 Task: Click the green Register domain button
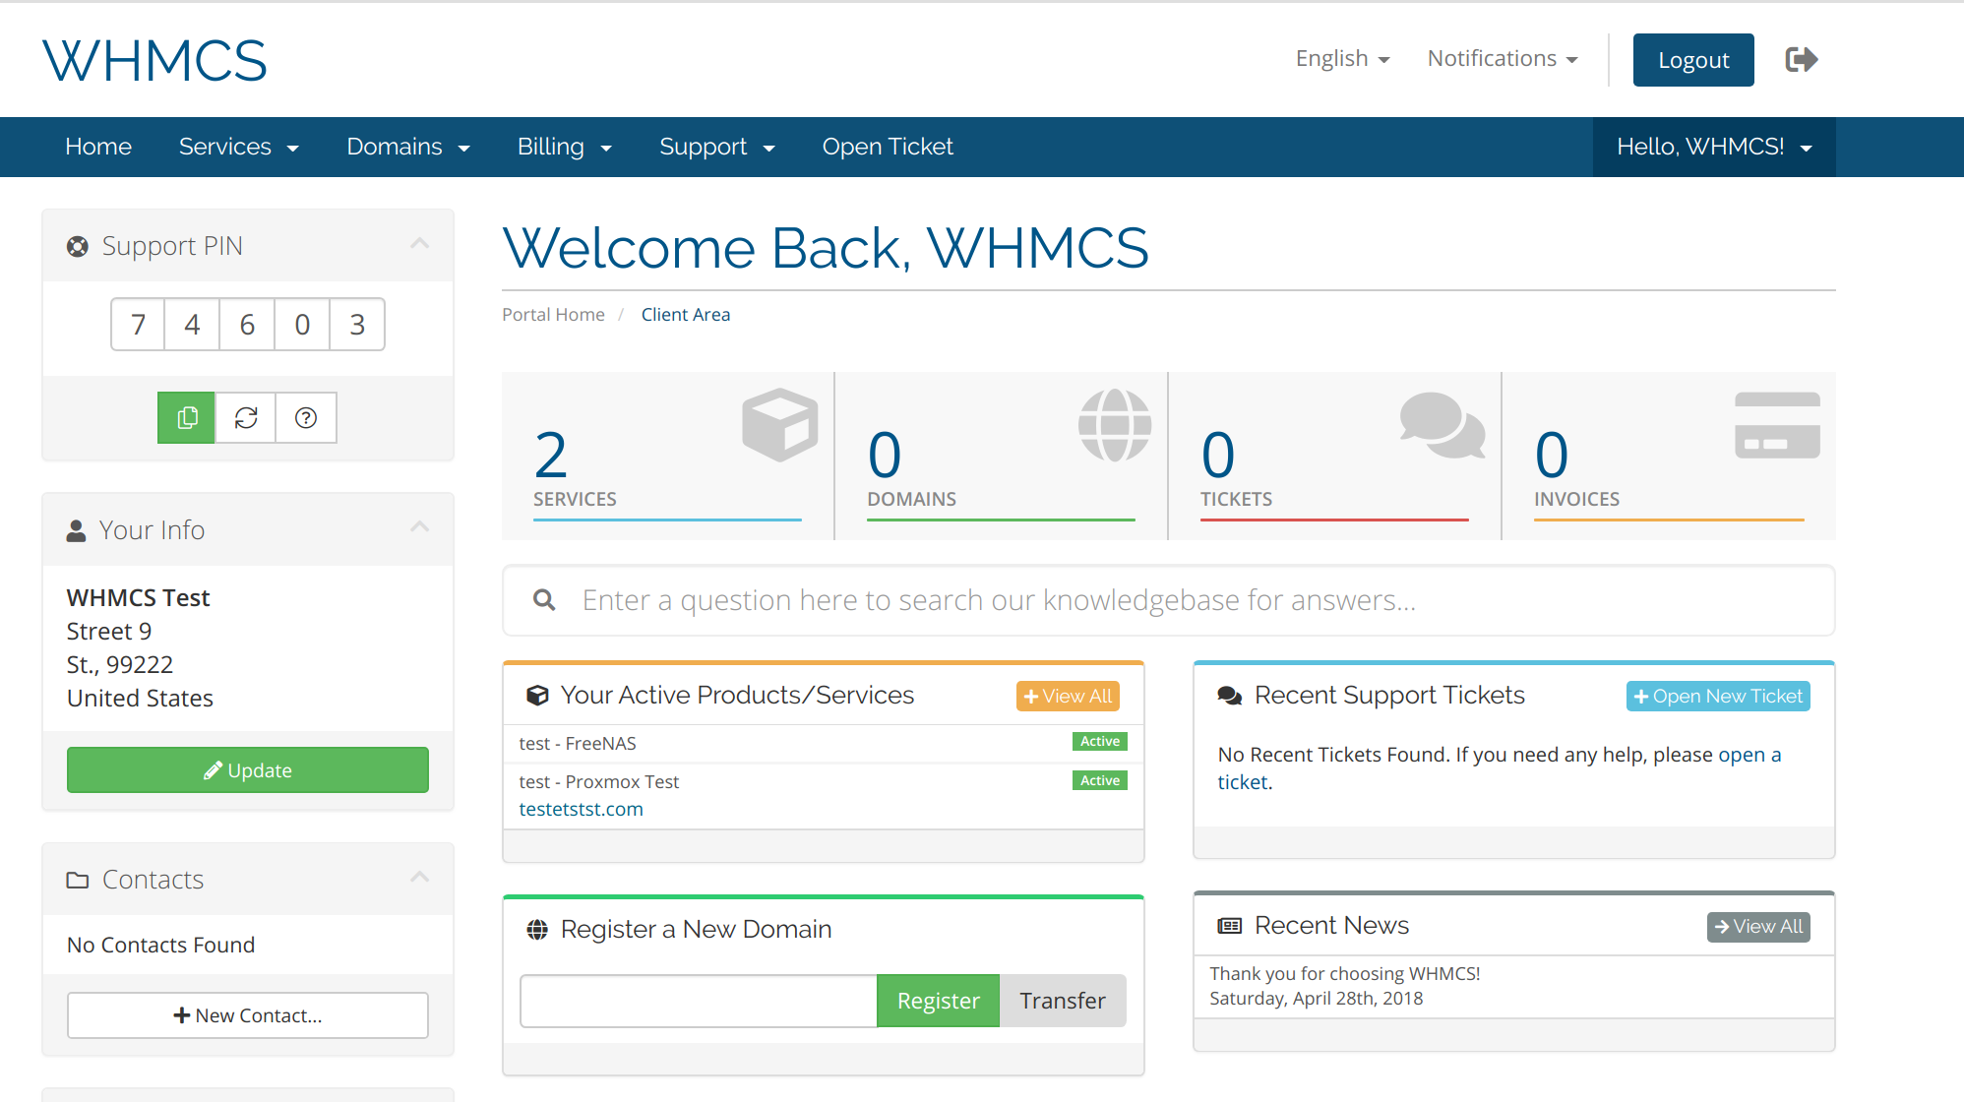pyautogui.click(x=937, y=1000)
